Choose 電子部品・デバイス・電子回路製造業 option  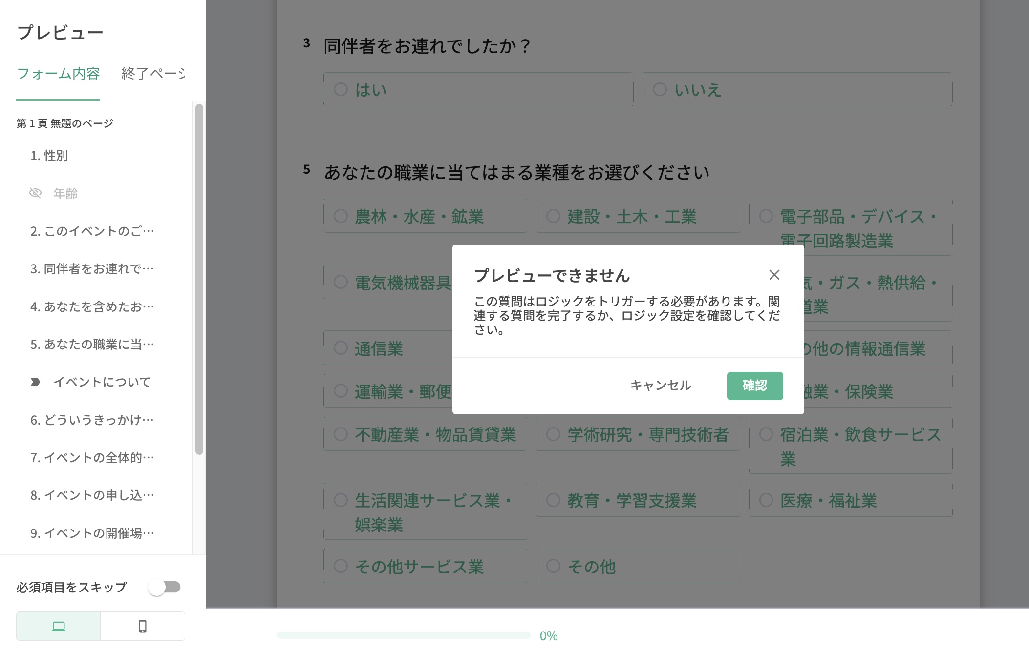(x=851, y=227)
